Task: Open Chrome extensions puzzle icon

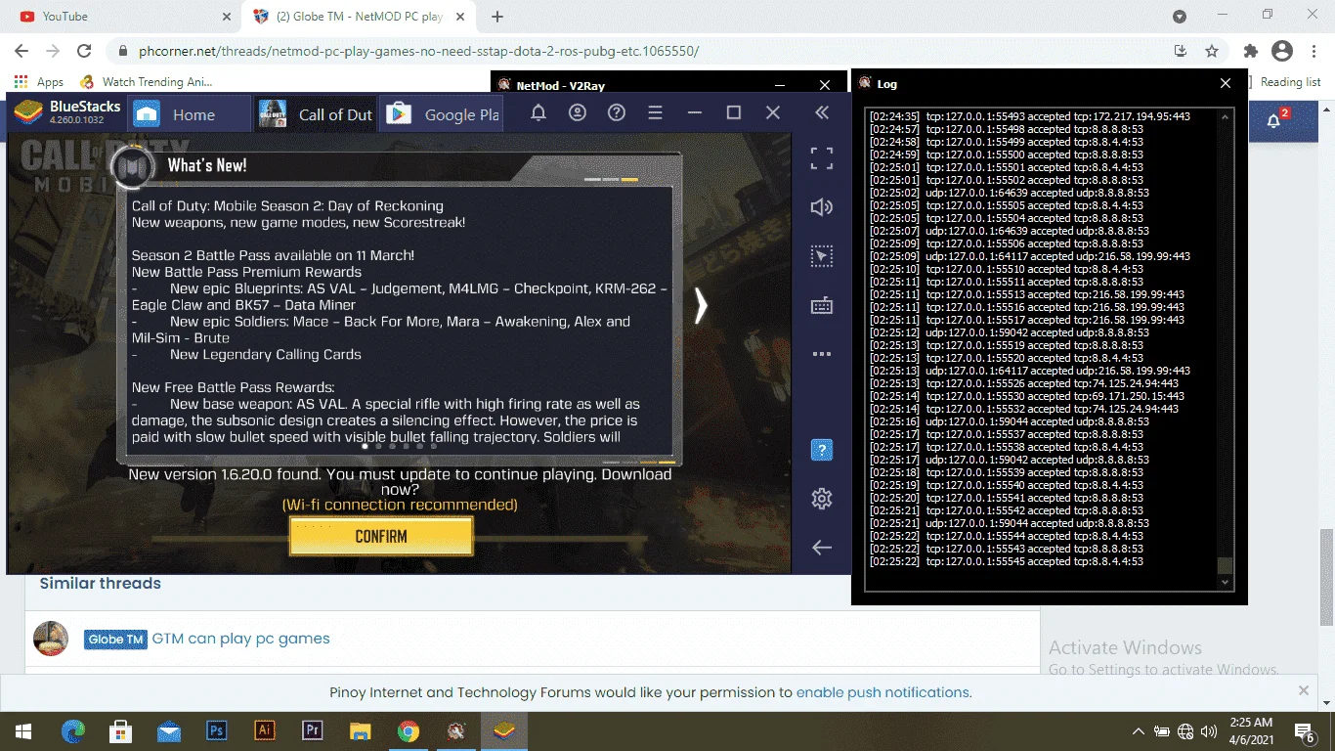Action: tap(1251, 51)
